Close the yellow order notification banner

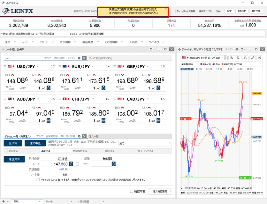[x=165, y=9]
